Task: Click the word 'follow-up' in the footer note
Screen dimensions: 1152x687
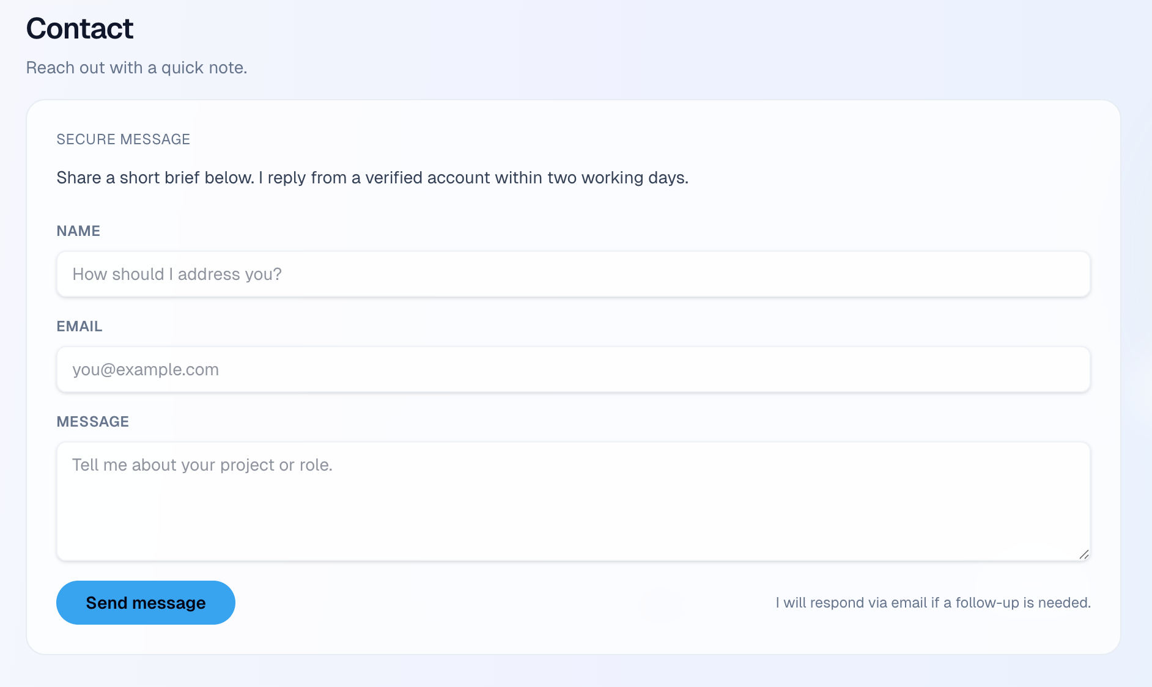Action: click(x=987, y=603)
